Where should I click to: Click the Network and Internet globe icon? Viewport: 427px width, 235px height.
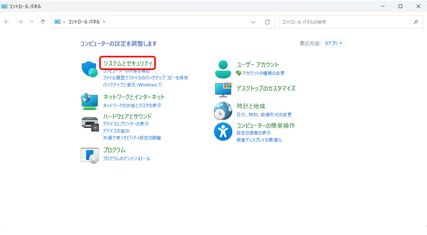(90, 101)
